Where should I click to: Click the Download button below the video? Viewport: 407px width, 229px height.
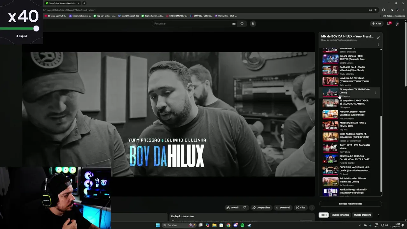(283, 208)
